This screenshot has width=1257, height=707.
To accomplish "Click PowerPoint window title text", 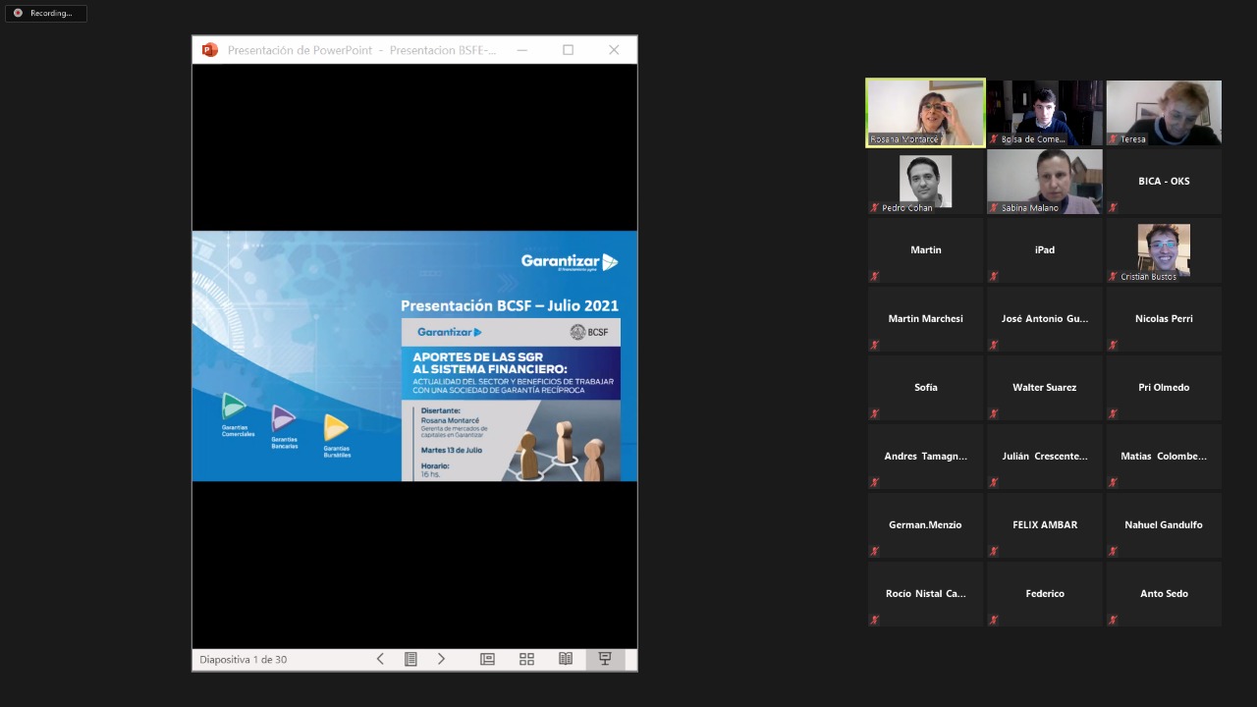I will tap(361, 50).
